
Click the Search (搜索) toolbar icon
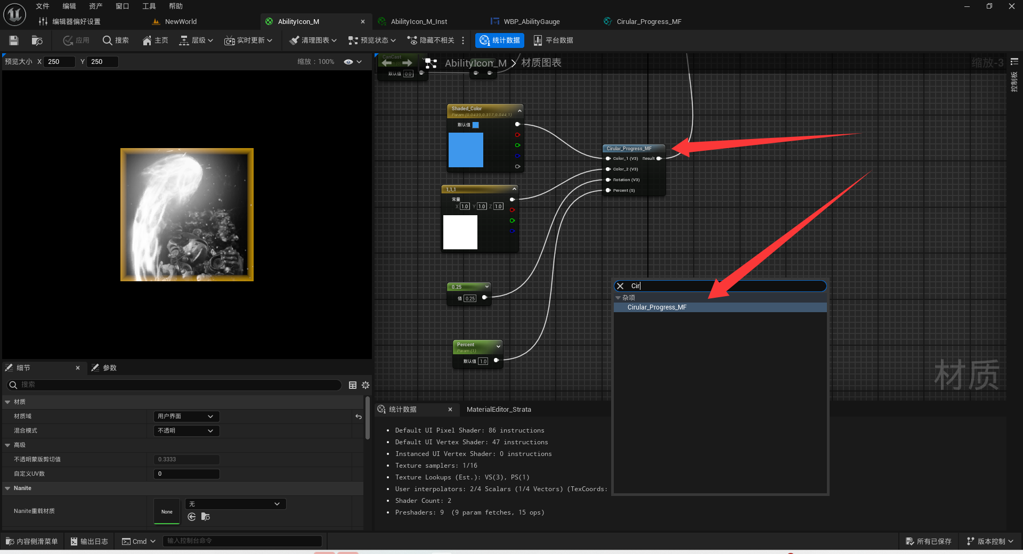pyautogui.click(x=116, y=40)
